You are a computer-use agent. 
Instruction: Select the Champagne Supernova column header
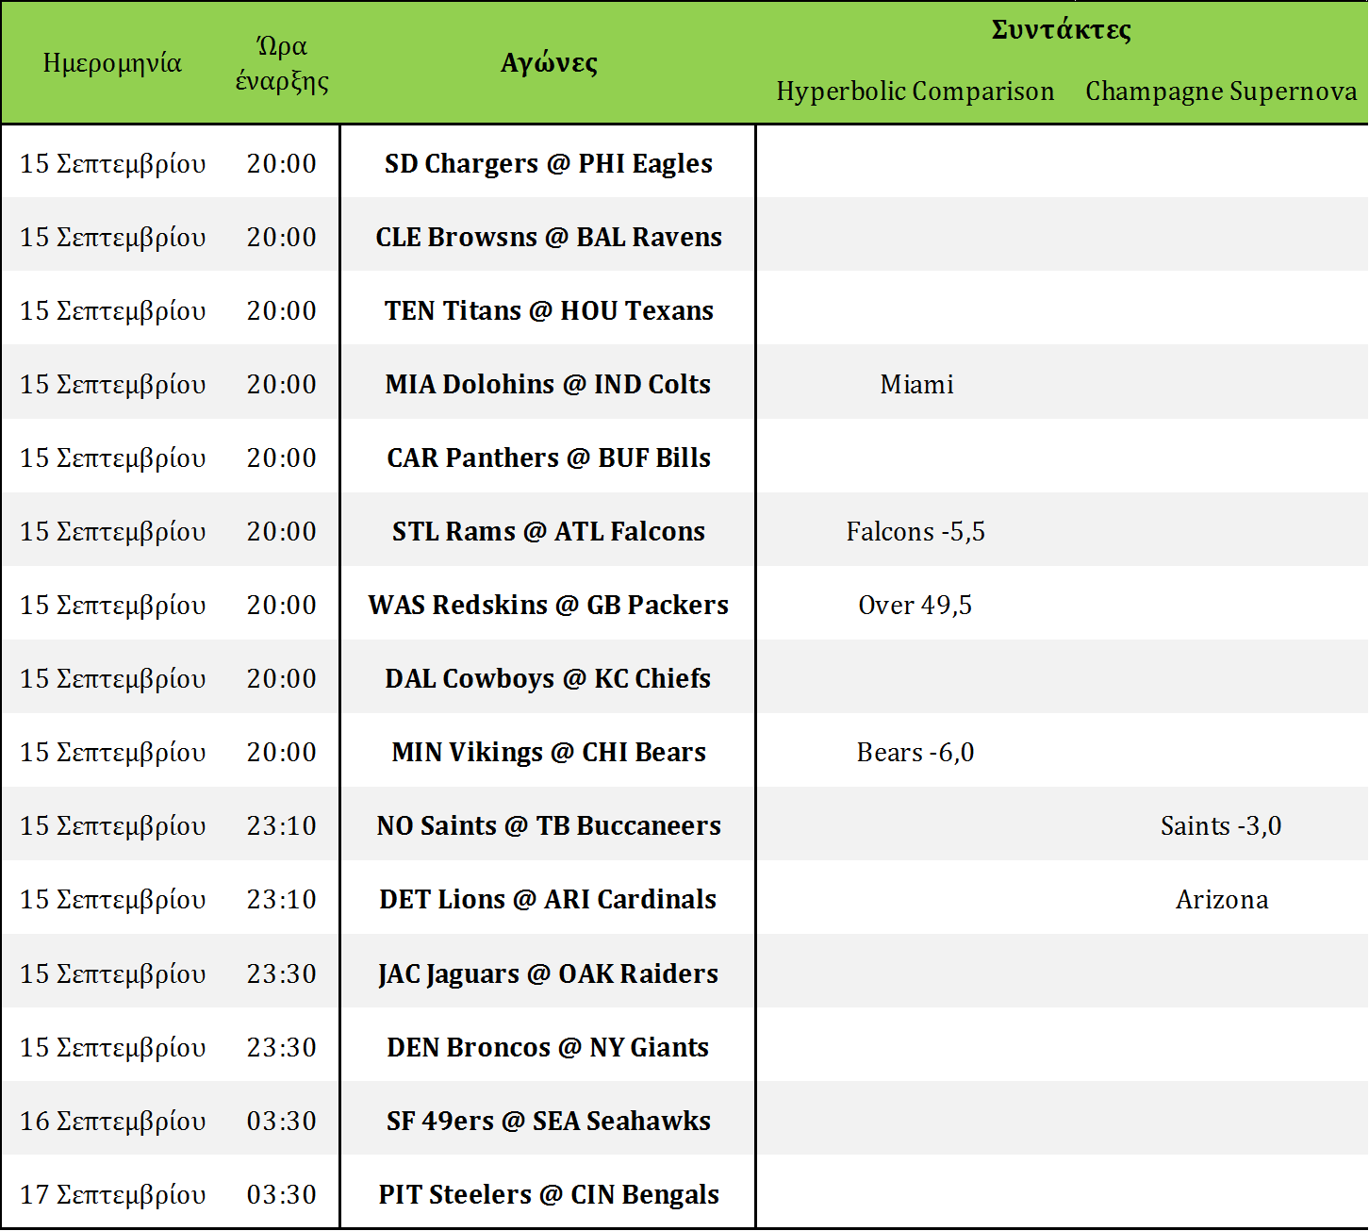pyautogui.click(x=1221, y=91)
